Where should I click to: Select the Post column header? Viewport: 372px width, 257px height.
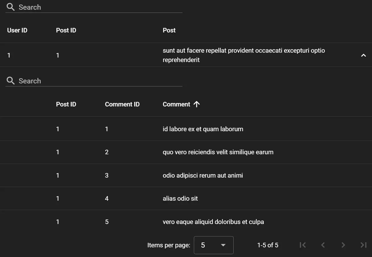169,30
